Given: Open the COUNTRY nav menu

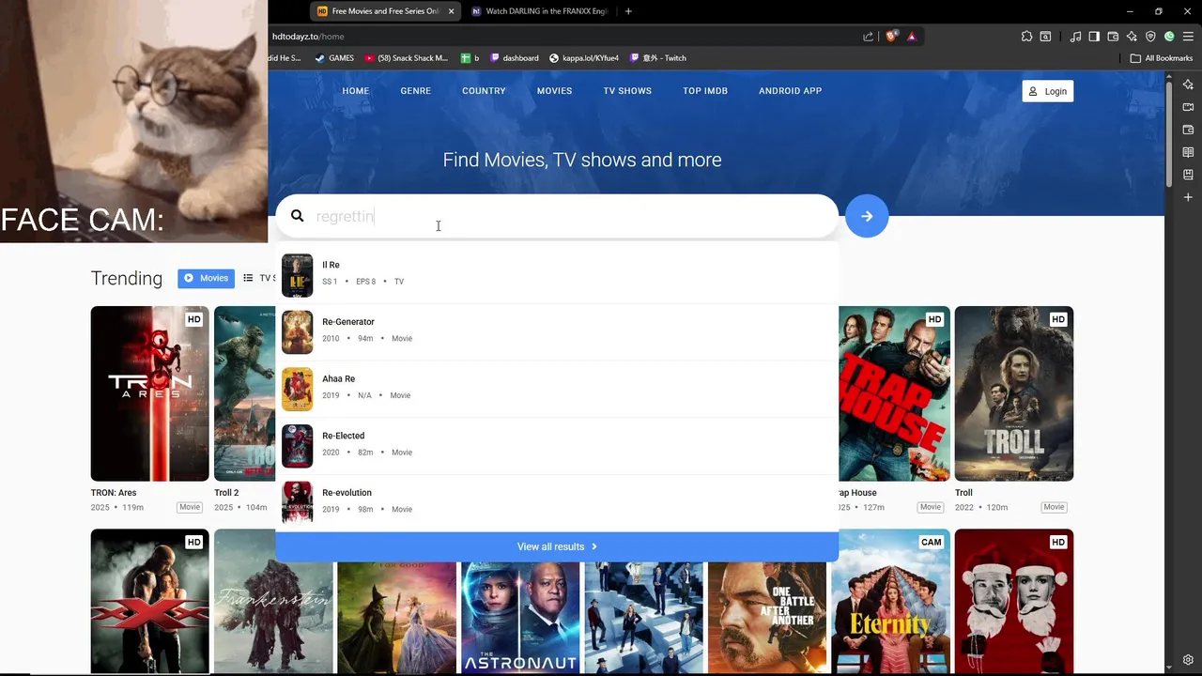Looking at the screenshot, I should 484,91.
